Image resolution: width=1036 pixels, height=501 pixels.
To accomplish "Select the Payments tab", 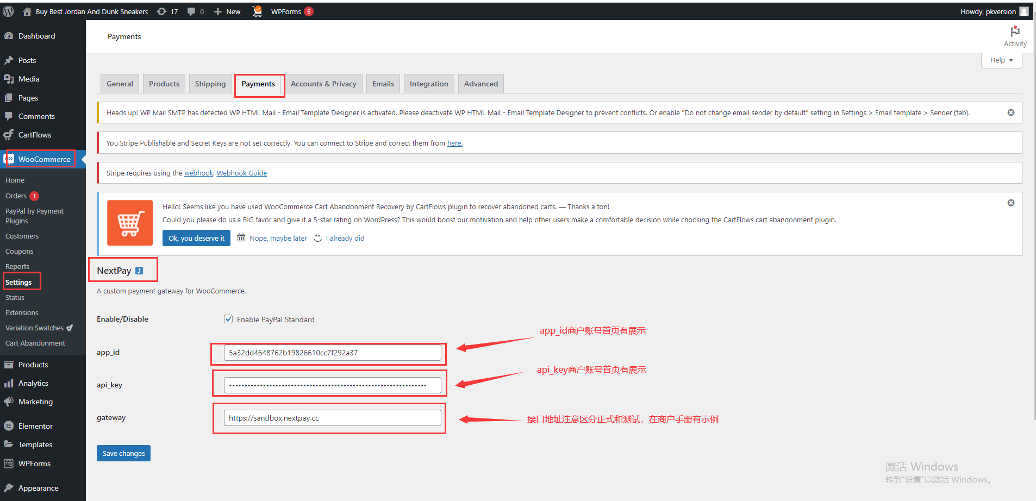I will (x=258, y=84).
